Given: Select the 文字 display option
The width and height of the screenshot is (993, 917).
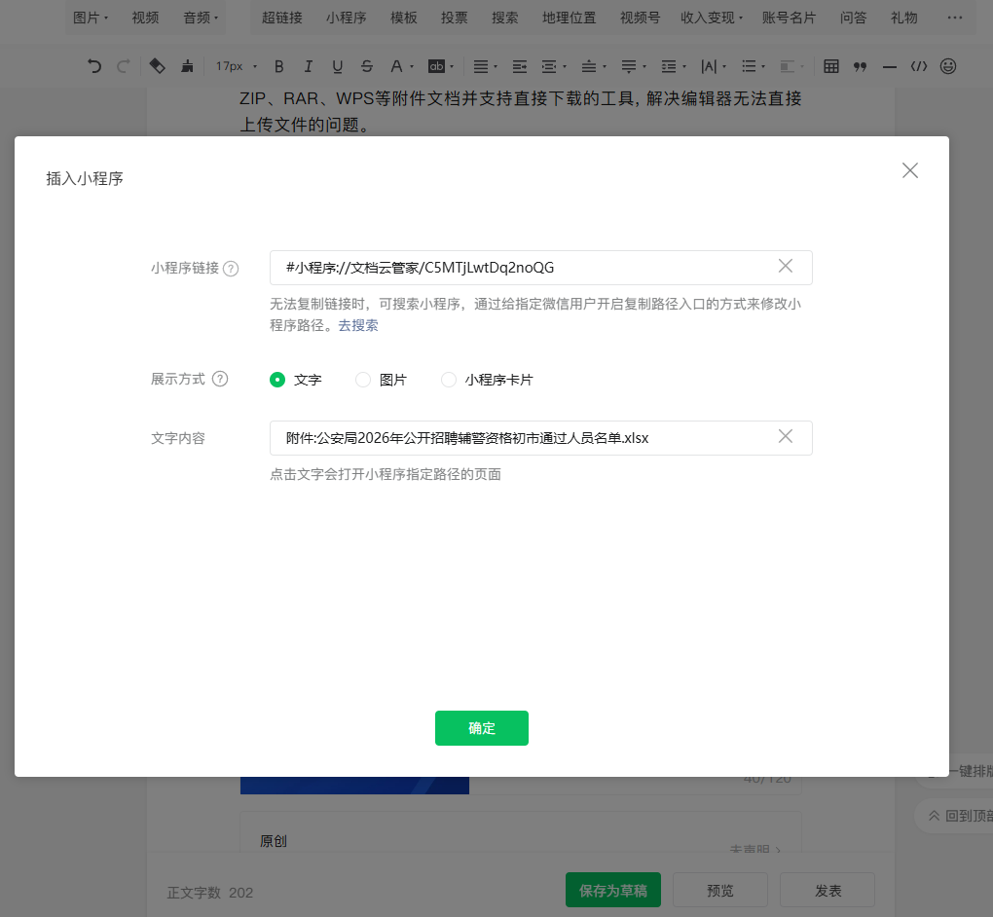Looking at the screenshot, I should (x=277, y=380).
